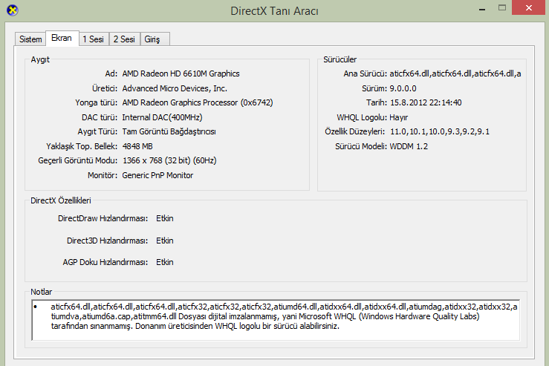The height and width of the screenshot is (366, 549).
Task: Click the WHQL Logolu value Hayır
Action: pos(399,117)
